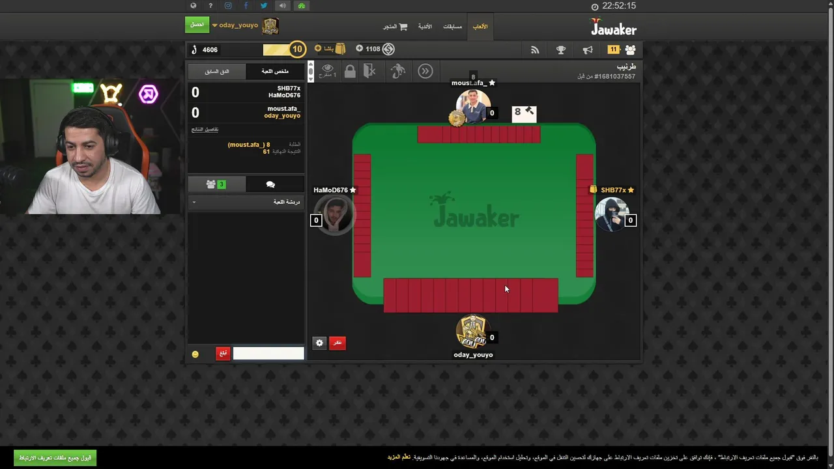
Task: Click the gold badge on moust.afa_ avatar
Action: 457,118
